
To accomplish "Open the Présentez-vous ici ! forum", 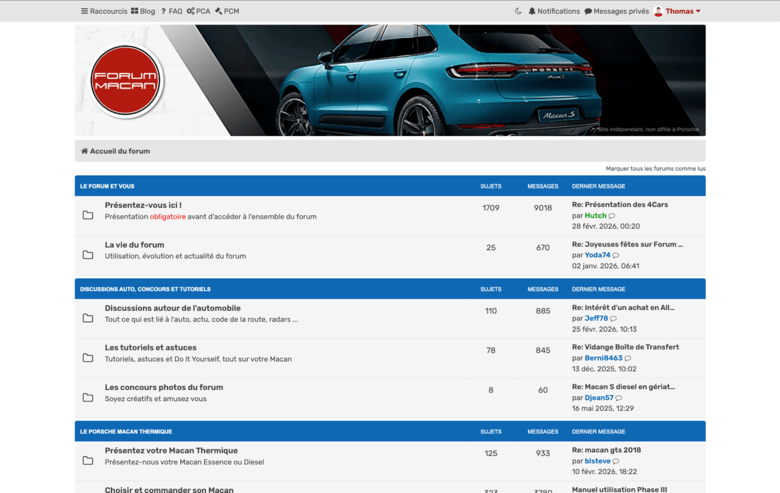I will (143, 205).
